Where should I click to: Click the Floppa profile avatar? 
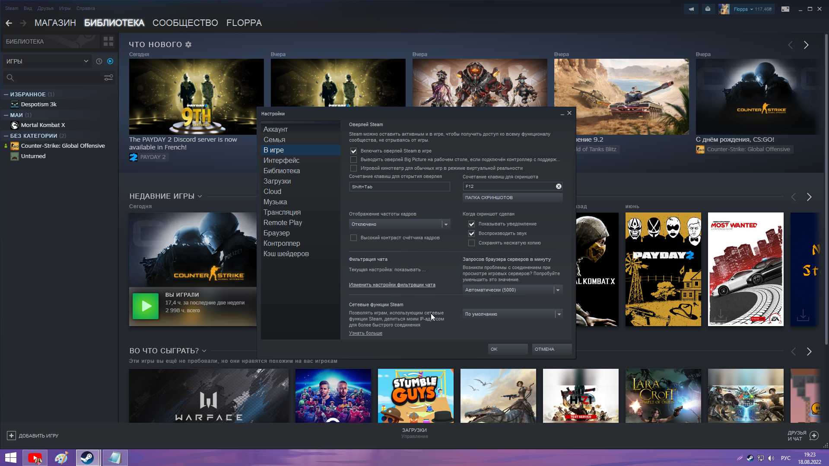(724, 9)
